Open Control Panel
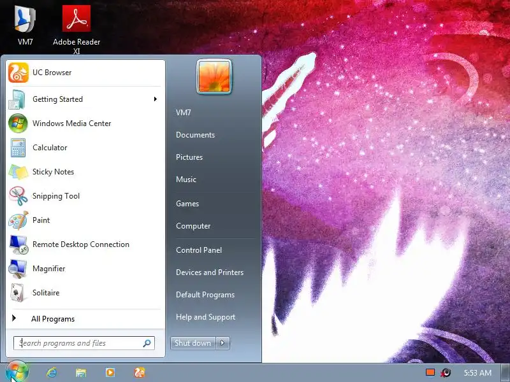Image resolution: width=510 pixels, height=382 pixels. tap(199, 250)
